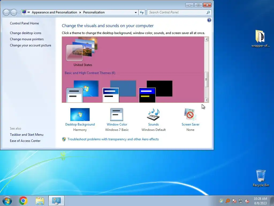Click the orange magnifier tray icon
The height and width of the screenshot is (206, 274).
tap(228, 201)
